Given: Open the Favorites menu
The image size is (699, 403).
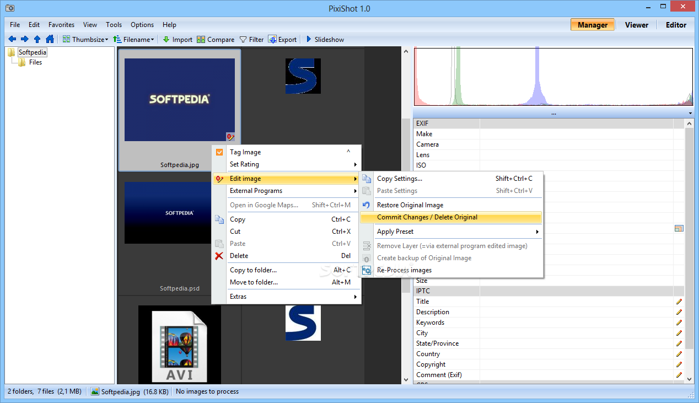Looking at the screenshot, I should pyautogui.click(x=61, y=25).
